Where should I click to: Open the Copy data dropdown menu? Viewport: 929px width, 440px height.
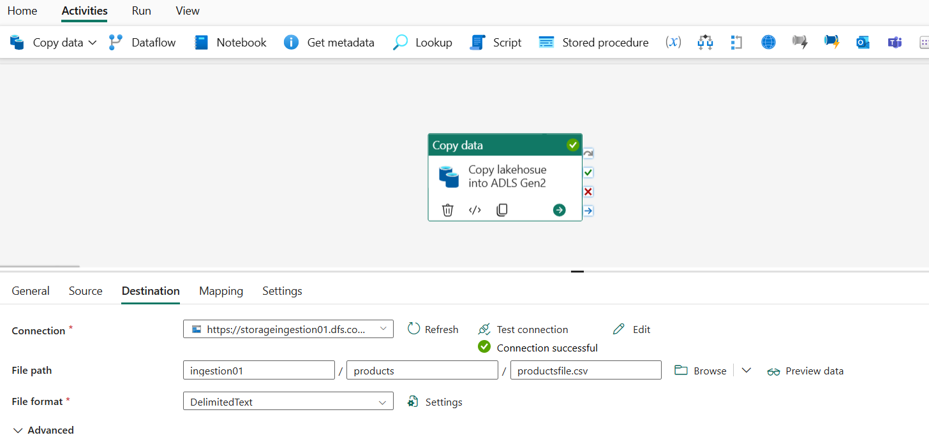(x=93, y=42)
